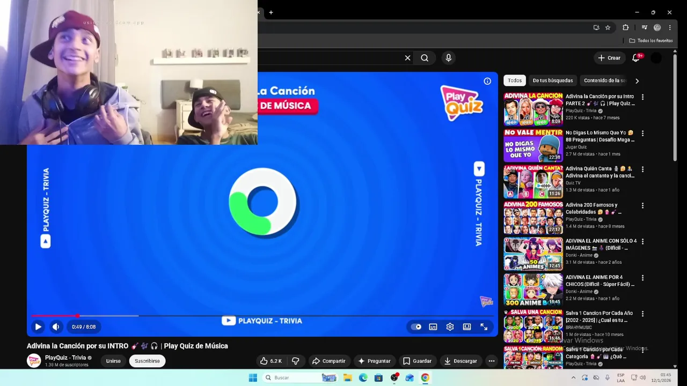
Task: Open File Explorer from the taskbar
Action: pyautogui.click(x=347, y=377)
